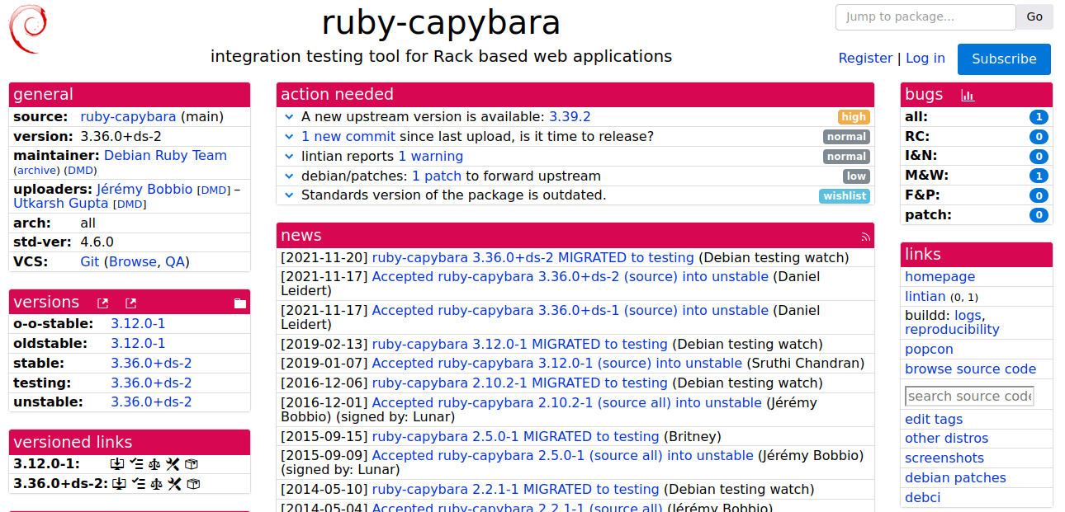Open the homepage link

pyautogui.click(x=940, y=277)
